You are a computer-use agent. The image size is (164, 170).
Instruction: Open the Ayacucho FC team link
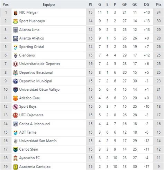pos(29,158)
